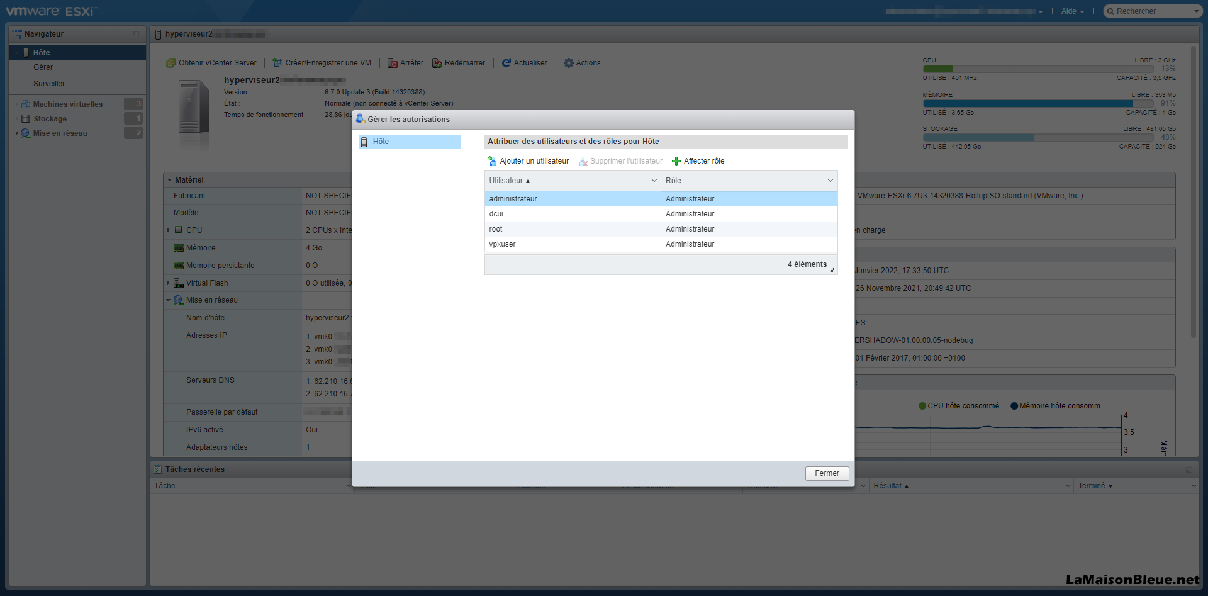The width and height of the screenshot is (1208, 596).
Task: Click the Navigateur panel minimize icon
Action: coord(136,34)
